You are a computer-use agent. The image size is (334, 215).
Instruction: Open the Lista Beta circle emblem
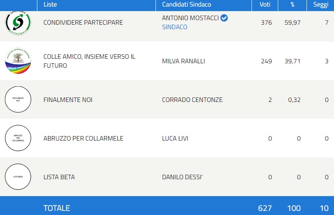pos(18,177)
